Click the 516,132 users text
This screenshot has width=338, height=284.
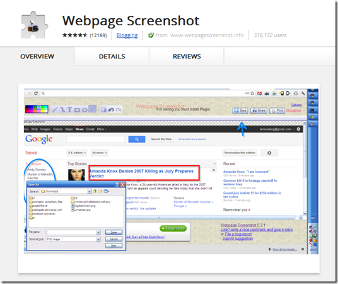pyautogui.click(x=270, y=35)
